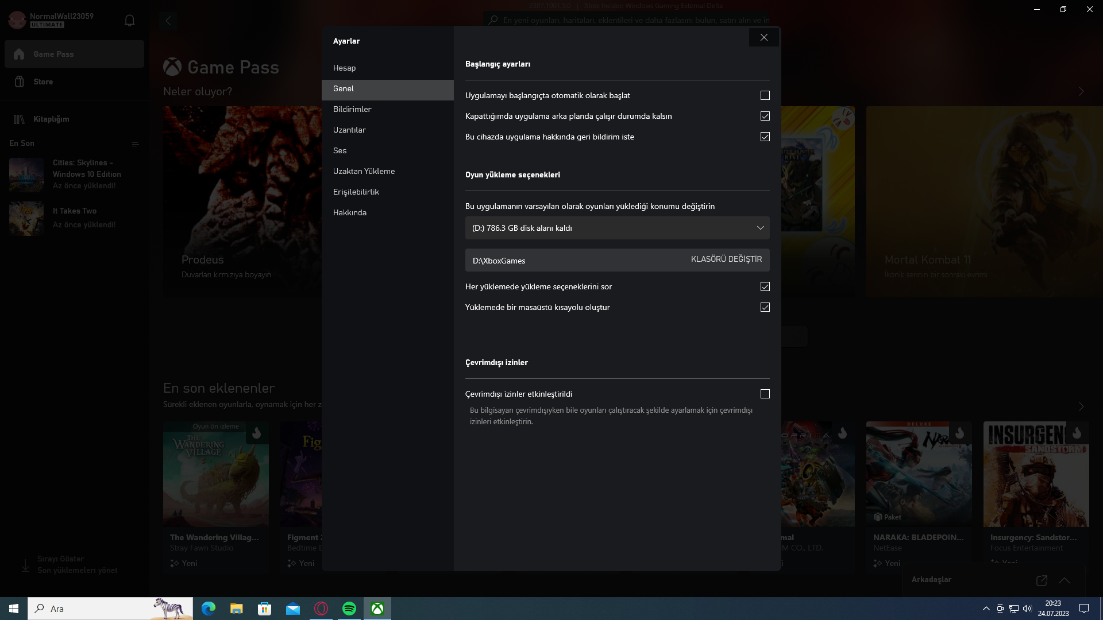1103x620 pixels.
Task: Click the Xbox app taskbar icon
Action: 377,609
